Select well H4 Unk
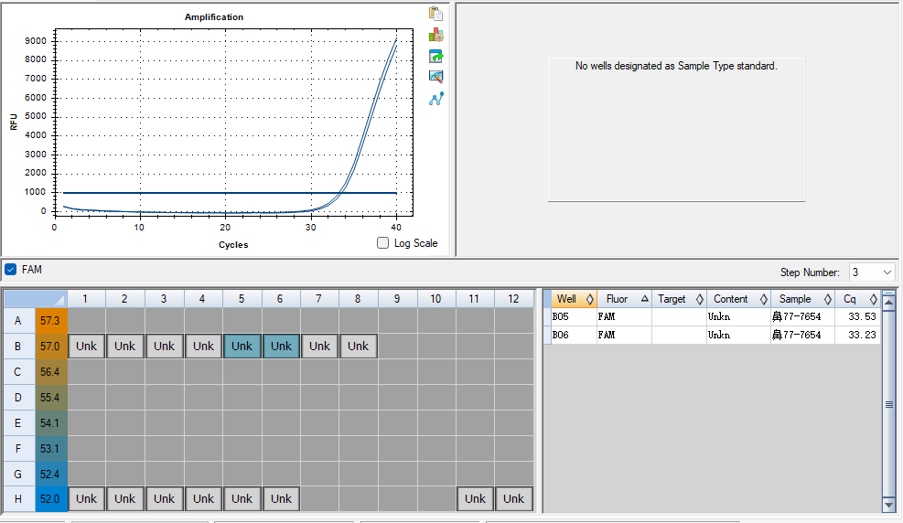This screenshot has width=903, height=523. [x=203, y=499]
